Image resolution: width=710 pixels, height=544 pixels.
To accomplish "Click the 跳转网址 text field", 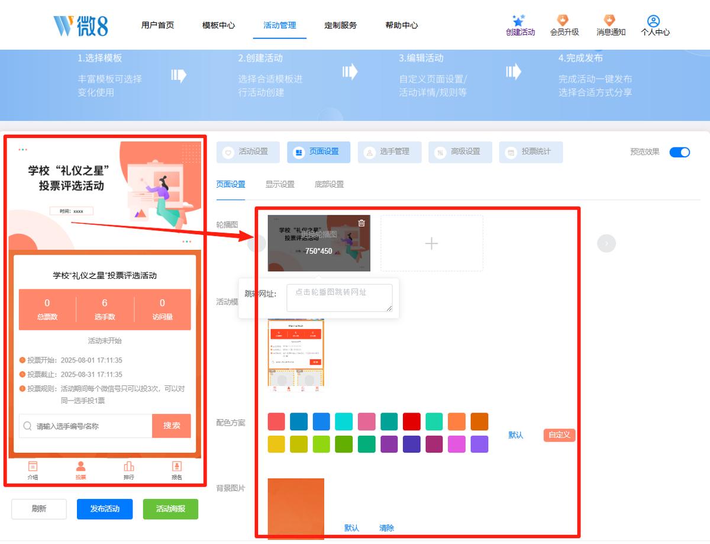I will [x=340, y=298].
